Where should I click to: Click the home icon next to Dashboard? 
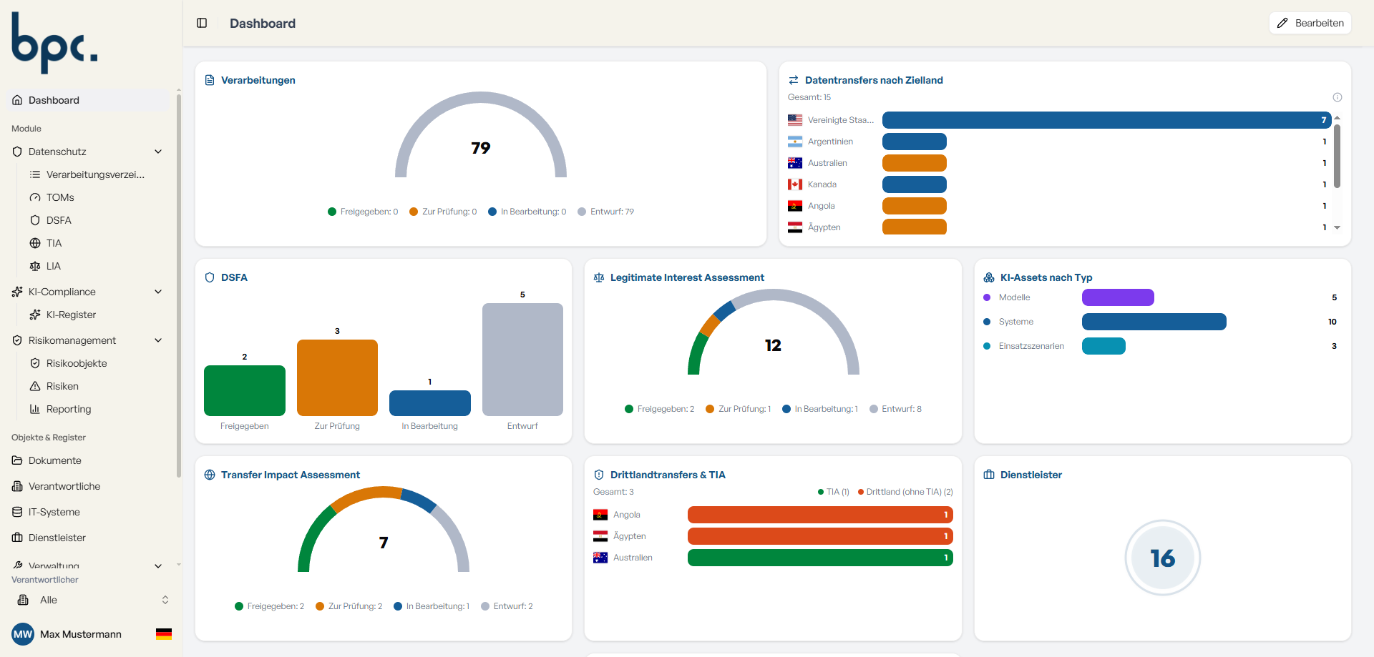click(17, 100)
